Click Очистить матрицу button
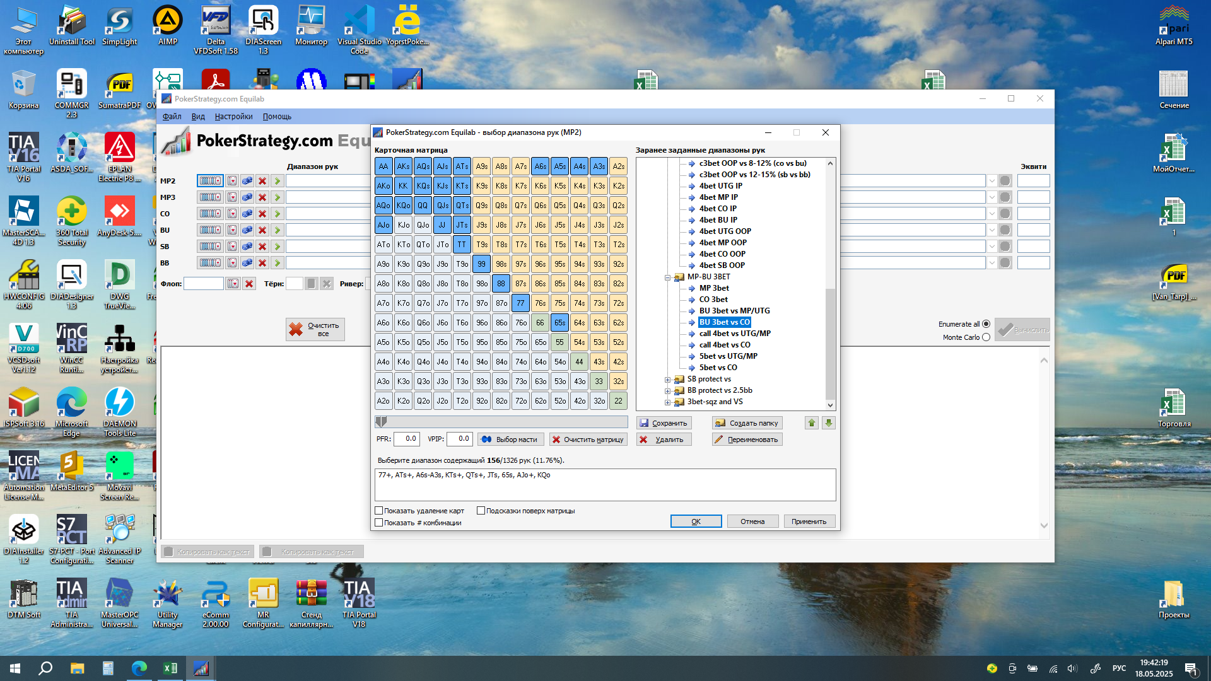 pos(588,439)
